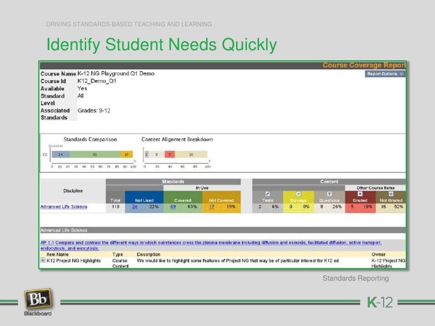This screenshot has width=435, height=326.
Task: Click the Standards Comparison chart title
Action: [x=90, y=140]
